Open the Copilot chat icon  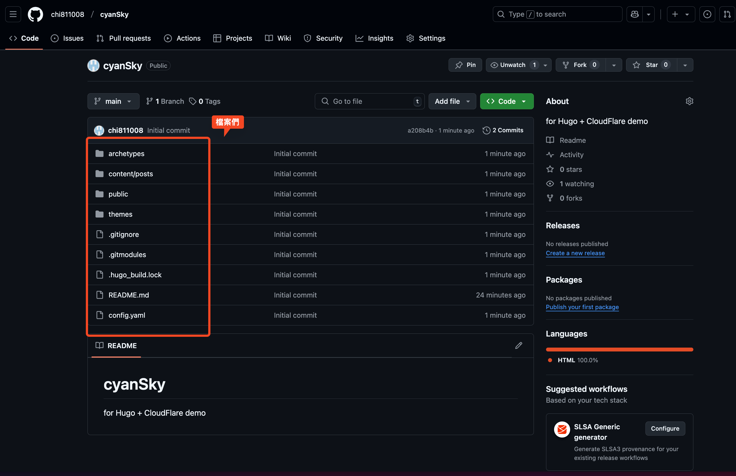635,14
